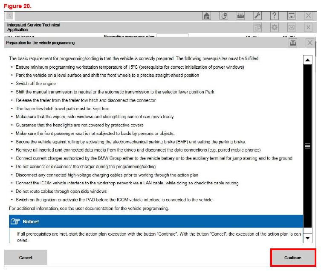
Task: Open the wrench settings icon
Action: coord(257,16)
